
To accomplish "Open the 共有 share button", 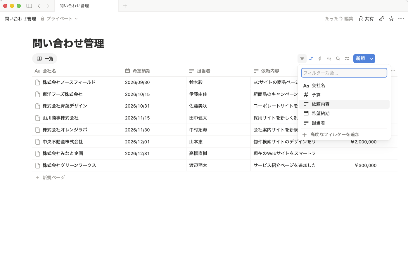I will tap(366, 19).
